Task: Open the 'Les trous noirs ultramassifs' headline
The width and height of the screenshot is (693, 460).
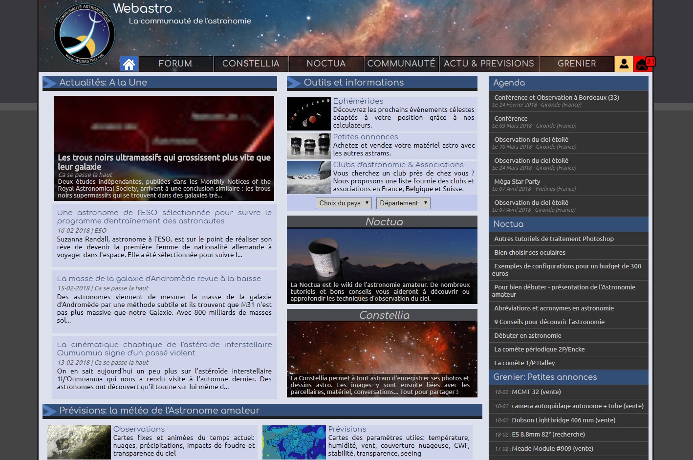Action: pos(164,162)
